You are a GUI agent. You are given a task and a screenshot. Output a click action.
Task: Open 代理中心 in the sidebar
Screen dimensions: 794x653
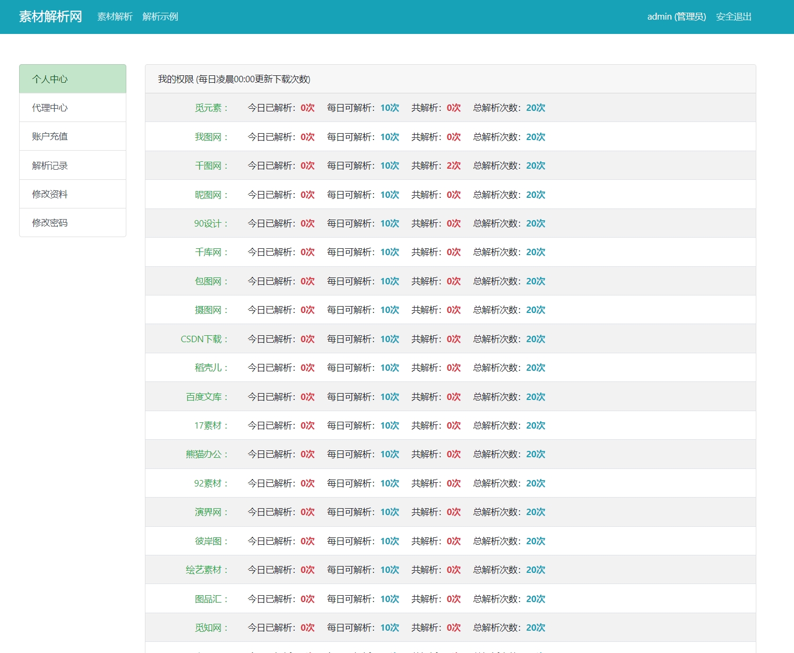(73, 108)
